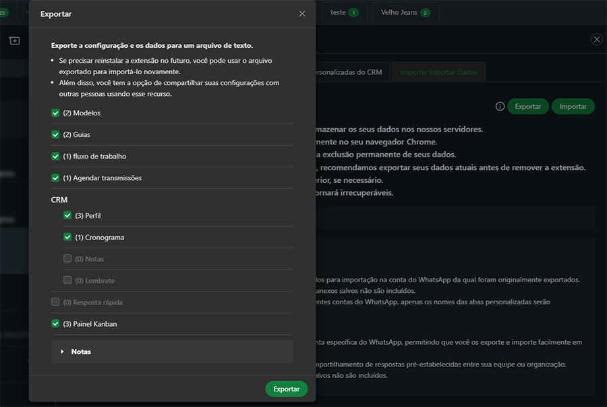Uncheck the (3) Perfil checkbox under CRM
Screen dimensions: 607x407
[67, 215]
